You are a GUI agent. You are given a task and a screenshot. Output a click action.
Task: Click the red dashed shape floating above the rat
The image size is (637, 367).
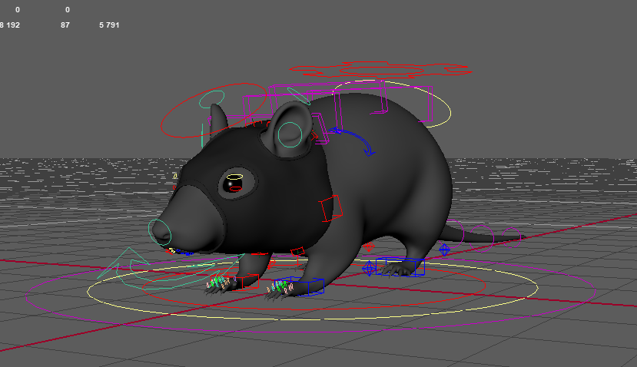(384, 71)
